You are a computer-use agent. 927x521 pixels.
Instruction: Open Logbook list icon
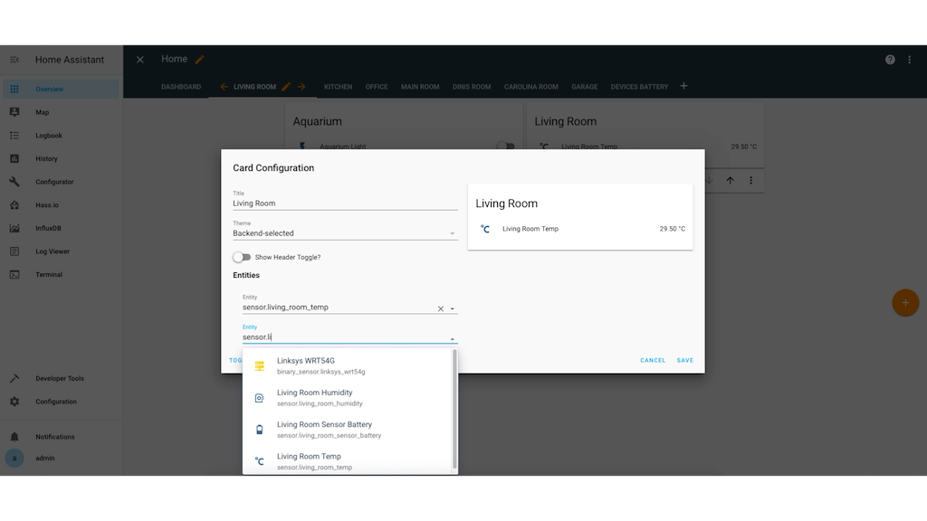tap(14, 136)
